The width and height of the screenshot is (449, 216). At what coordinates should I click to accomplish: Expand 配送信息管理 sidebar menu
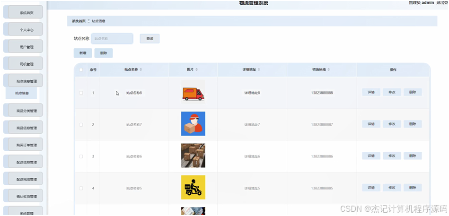pos(23,162)
